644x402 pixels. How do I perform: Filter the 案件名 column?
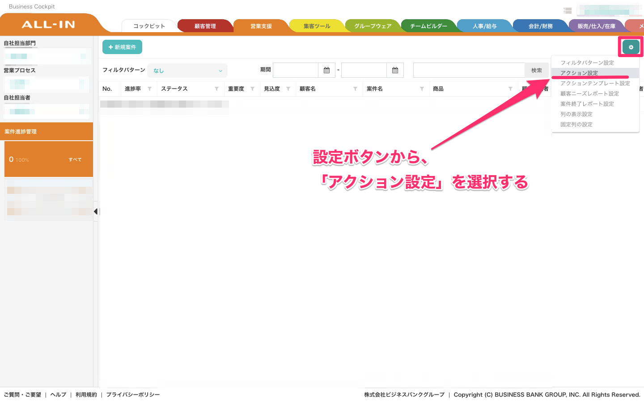pyautogui.click(x=422, y=89)
